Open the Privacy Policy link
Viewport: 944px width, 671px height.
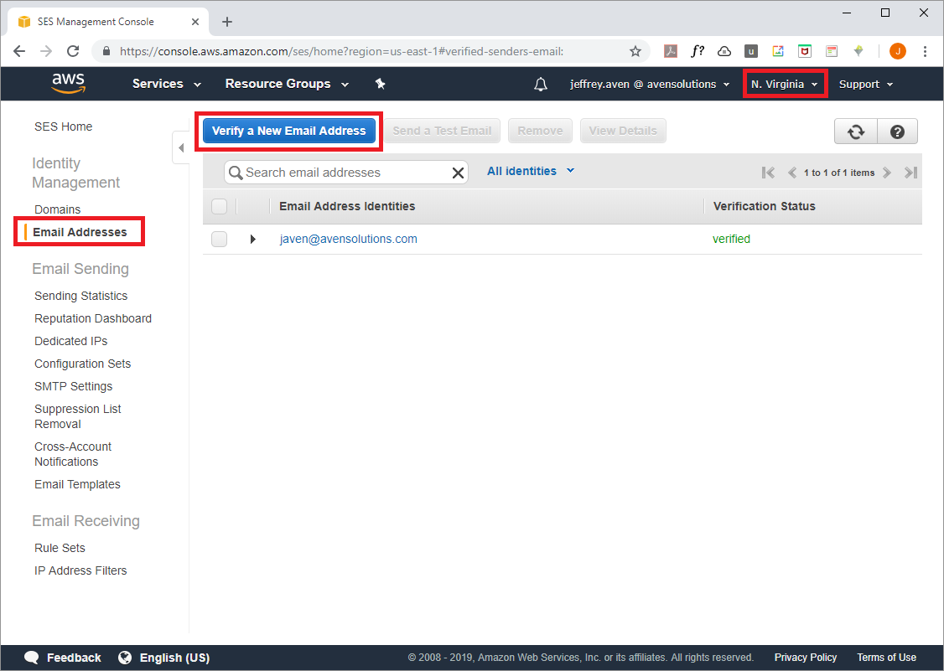tap(806, 657)
